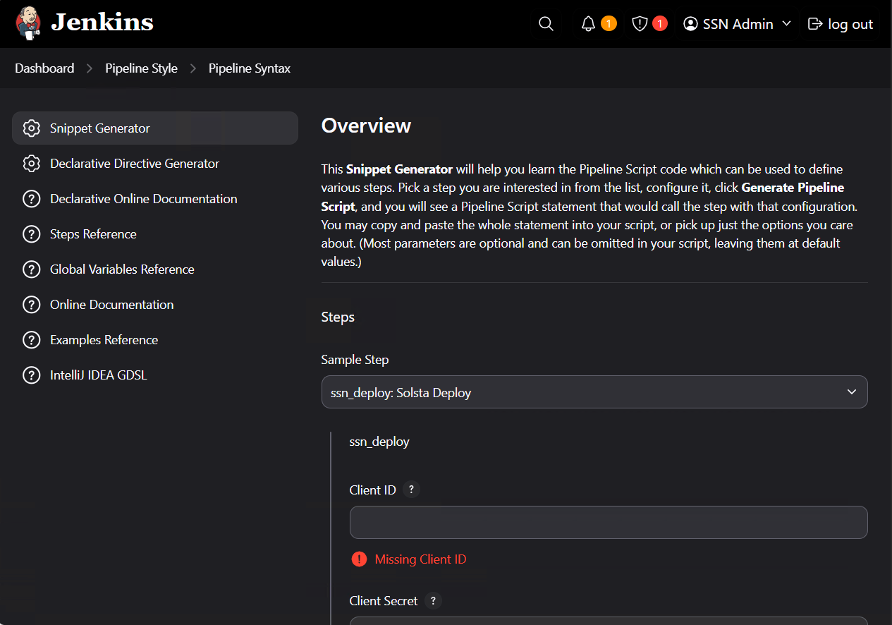Open Declarative Directive Generator
The width and height of the screenshot is (892, 625).
135,164
